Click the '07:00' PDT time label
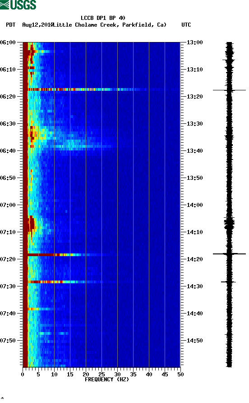 point(8,205)
